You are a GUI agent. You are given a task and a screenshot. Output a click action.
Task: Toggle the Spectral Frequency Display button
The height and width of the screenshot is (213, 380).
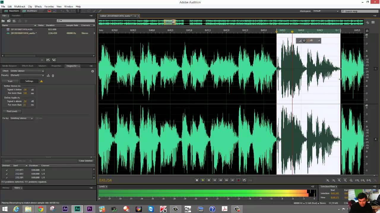point(49,11)
